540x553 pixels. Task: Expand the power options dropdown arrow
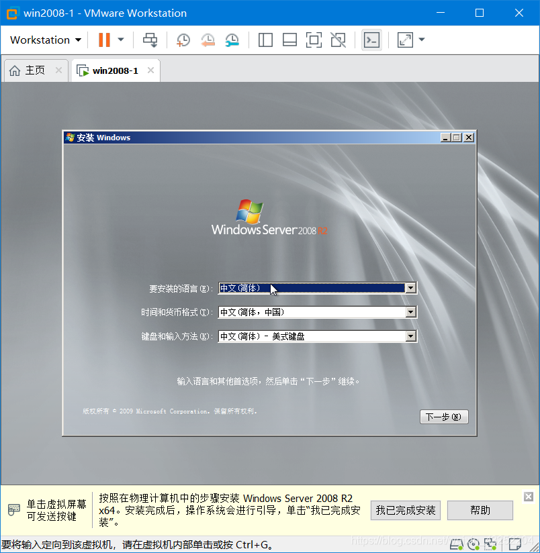pyautogui.click(x=121, y=40)
